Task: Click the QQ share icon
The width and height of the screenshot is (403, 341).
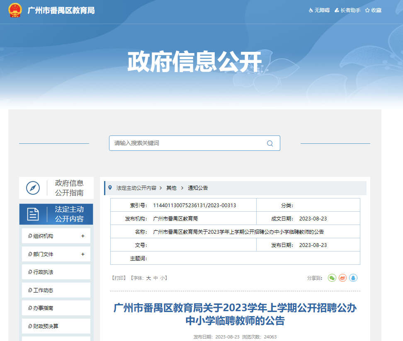Action: 353,278
